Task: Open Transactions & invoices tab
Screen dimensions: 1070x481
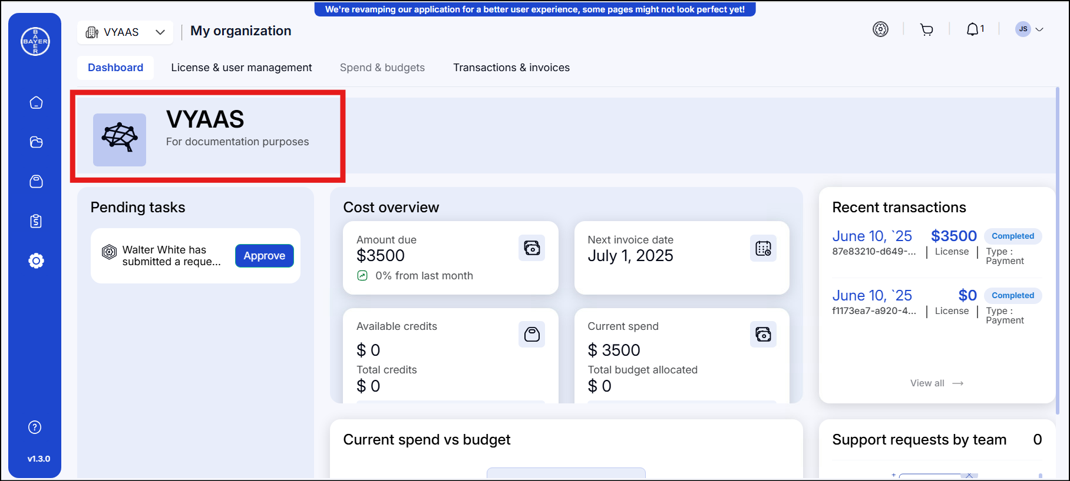Action: tap(511, 68)
